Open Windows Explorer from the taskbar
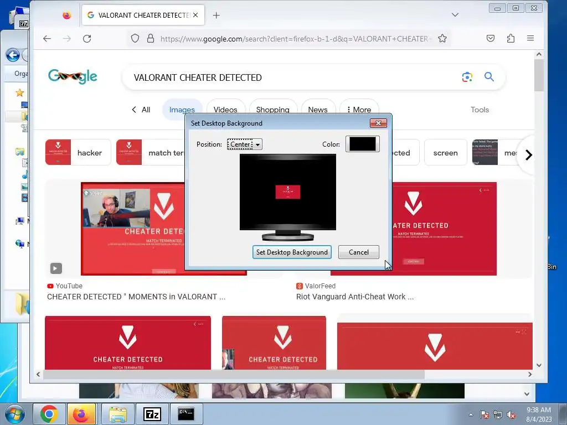The width and height of the screenshot is (567, 425). 118,414
